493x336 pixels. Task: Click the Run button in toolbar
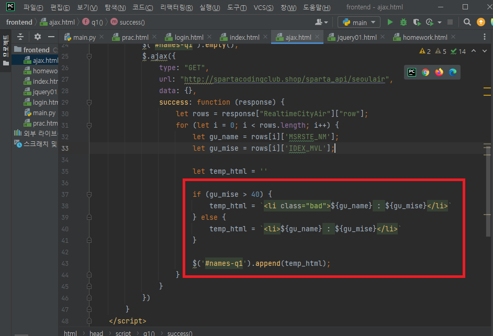pyautogui.click(x=390, y=22)
